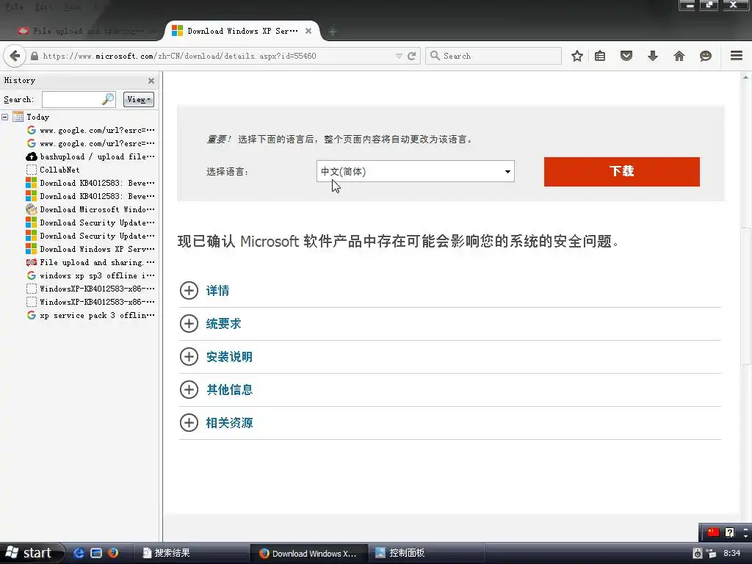The height and width of the screenshot is (564, 752).
Task: Open the Firefox hamburger menu
Action: 737,56
